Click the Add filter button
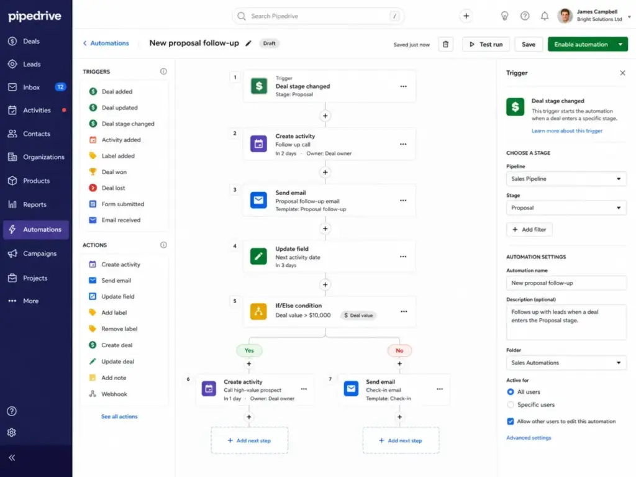636x477 pixels. [x=529, y=230]
